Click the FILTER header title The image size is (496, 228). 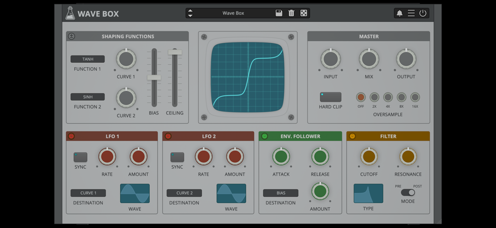tap(388, 136)
